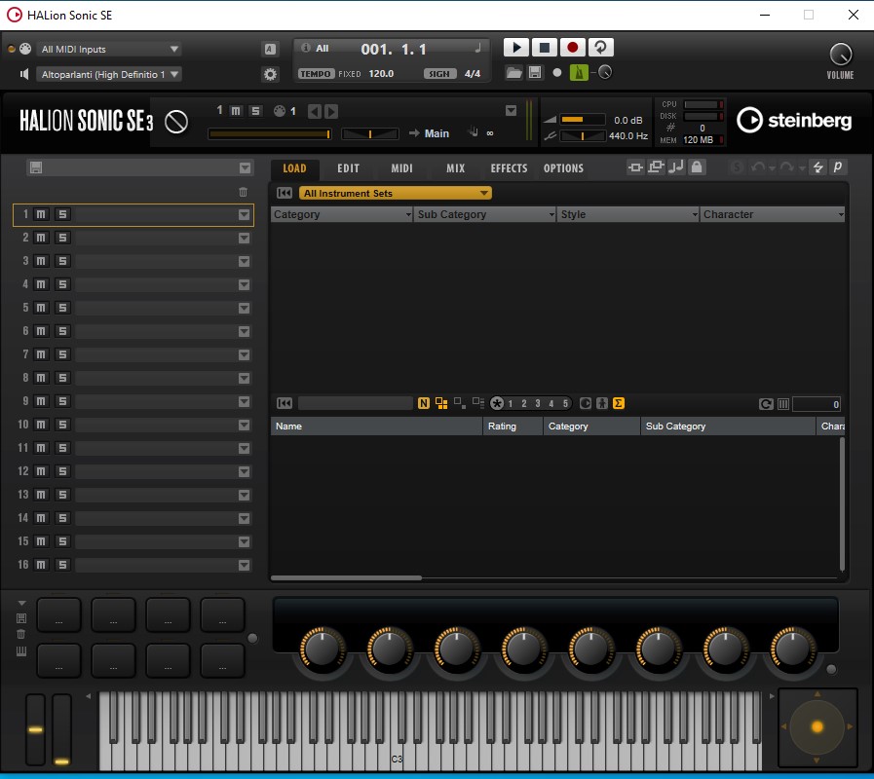Click the note icon in toolbar
The height and width of the screenshot is (779, 874).
(676, 167)
